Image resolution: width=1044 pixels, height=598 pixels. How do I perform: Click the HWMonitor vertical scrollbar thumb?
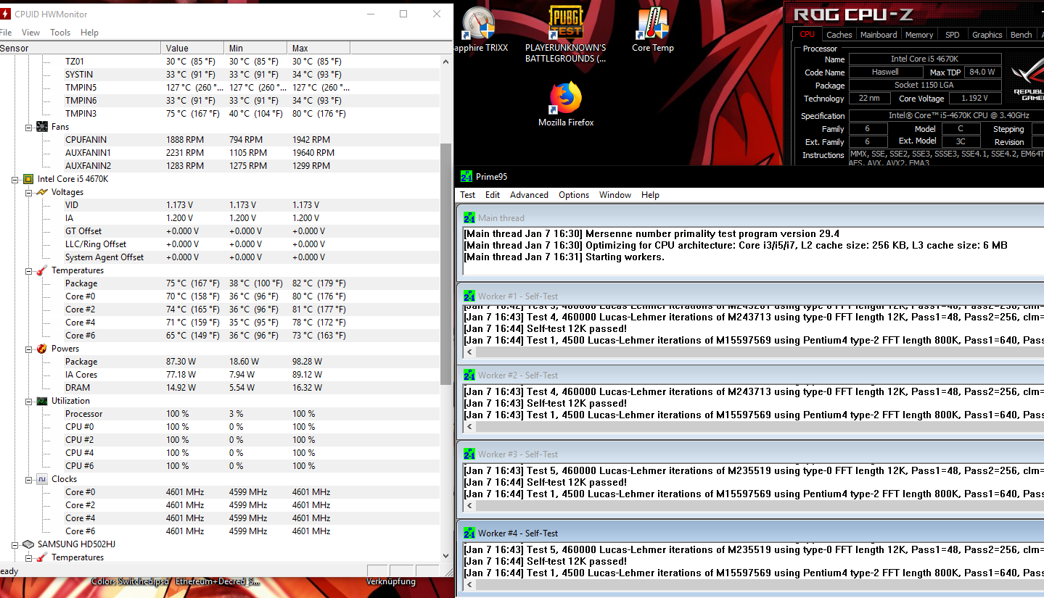click(x=445, y=264)
